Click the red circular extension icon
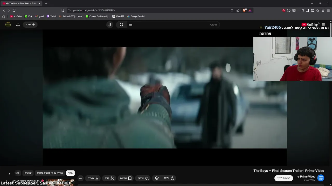Viewport: 332px width, 186px height. (x=283, y=10)
